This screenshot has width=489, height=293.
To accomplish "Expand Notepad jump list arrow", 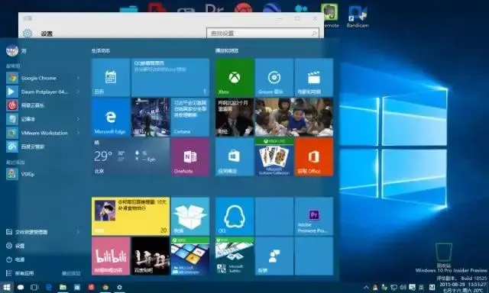I will pyautogui.click(x=78, y=119).
